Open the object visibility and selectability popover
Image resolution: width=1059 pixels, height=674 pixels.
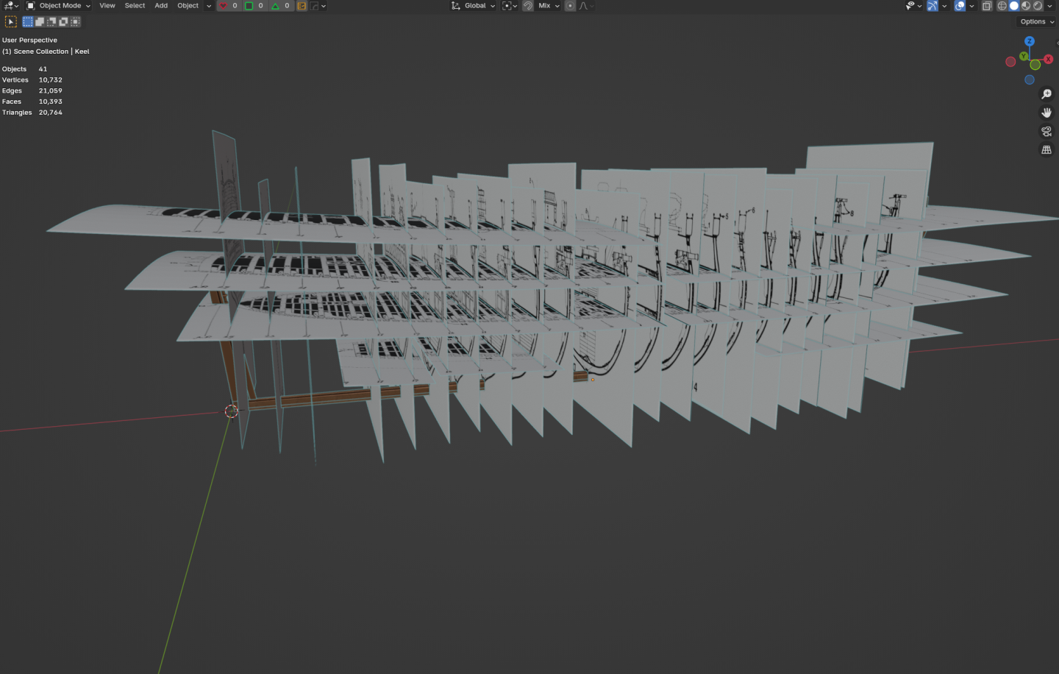pyautogui.click(x=914, y=5)
